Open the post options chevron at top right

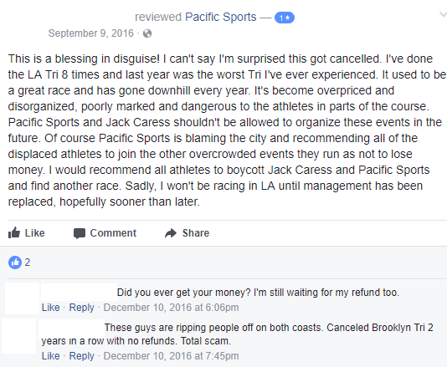[443, 14]
